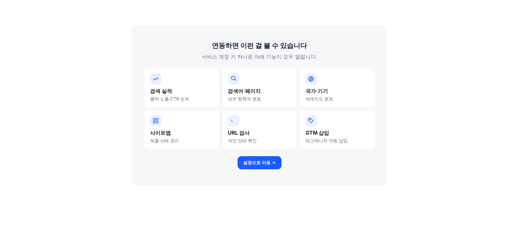Click the icon above URL 검사
The height and width of the screenshot is (247, 519).
pyautogui.click(x=234, y=121)
